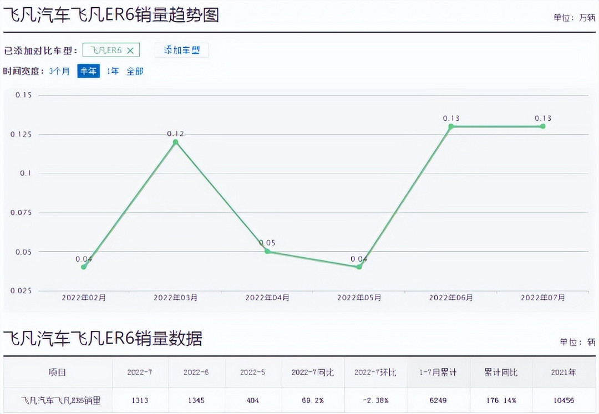Switch time range to 3个月
The width and height of the screenshot is (599, 414).
(59, 71)
